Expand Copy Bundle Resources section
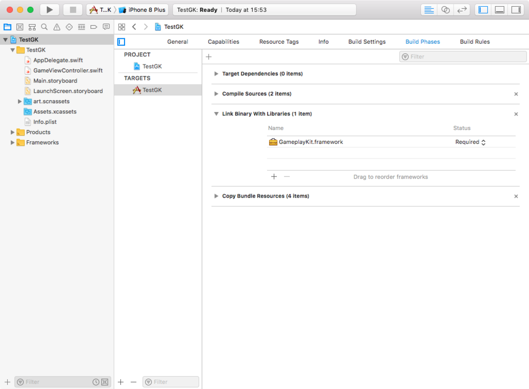The image size is (529, 389). pos(216,196)
